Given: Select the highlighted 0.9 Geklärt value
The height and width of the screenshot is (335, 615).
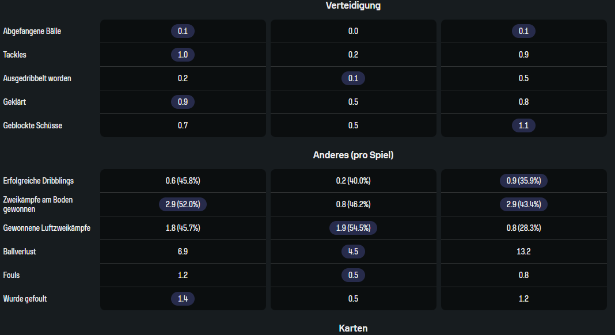Looking at the screenshot, I should (x=183, y=102).
